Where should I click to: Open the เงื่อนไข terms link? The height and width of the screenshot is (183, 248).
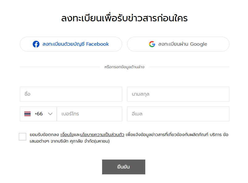coord(67,135)
